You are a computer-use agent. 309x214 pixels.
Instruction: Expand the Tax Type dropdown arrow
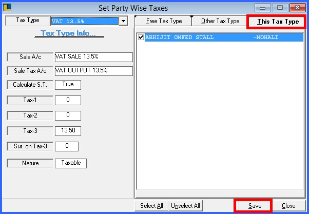point(123,22)
